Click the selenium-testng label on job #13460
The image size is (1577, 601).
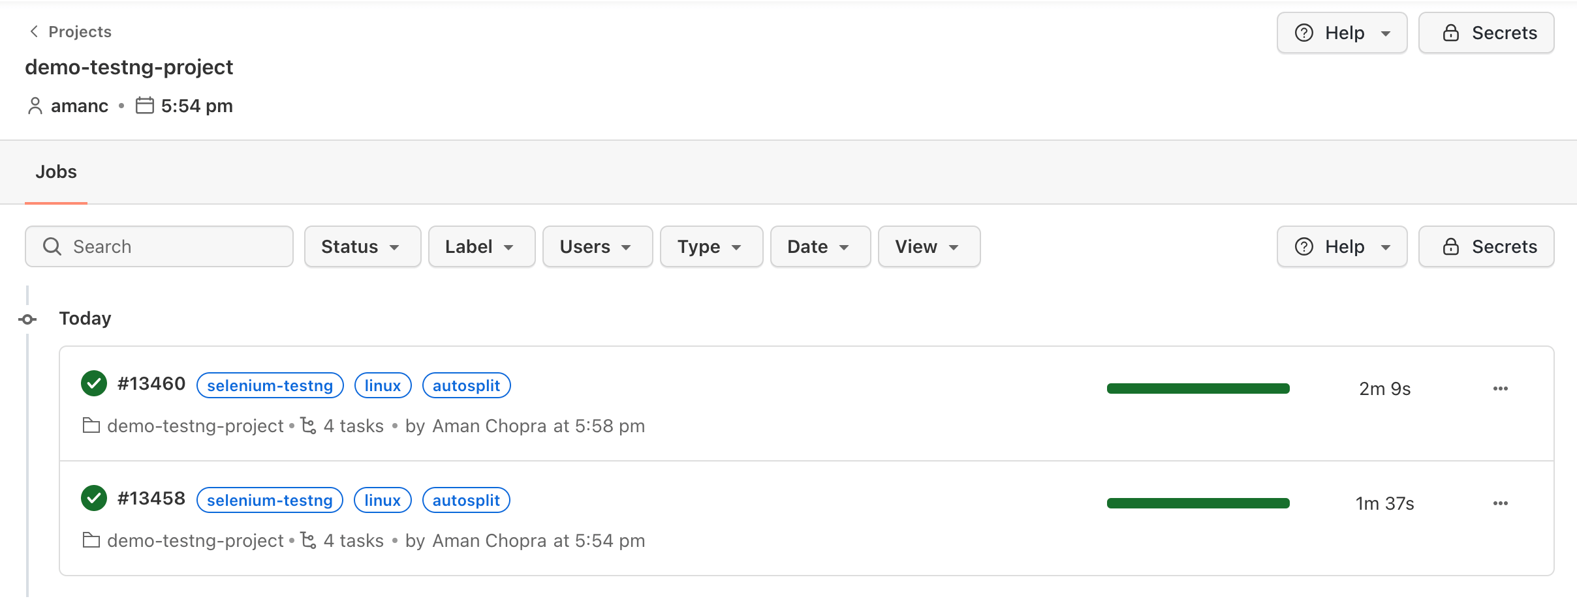[x=270, y=385]
